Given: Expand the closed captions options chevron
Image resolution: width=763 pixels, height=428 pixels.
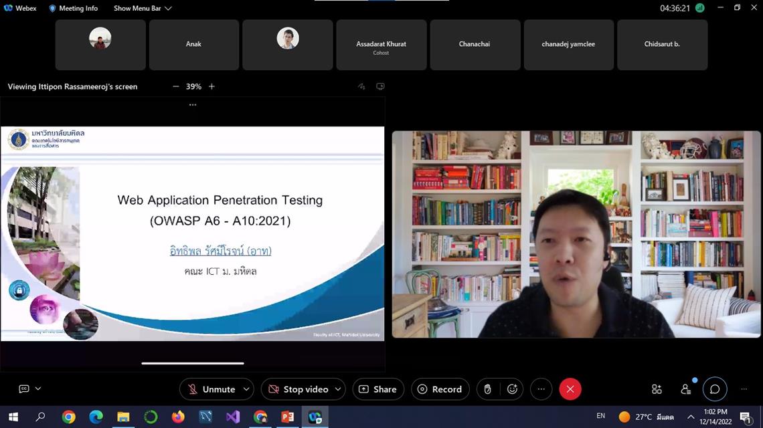Looking at the screenshot, I should click(38, 389).
